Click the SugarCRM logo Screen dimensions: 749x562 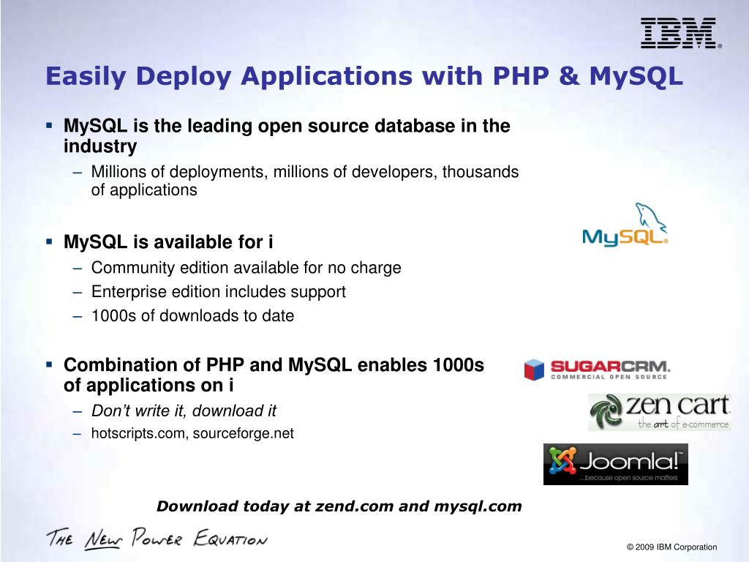pos(597,370)
